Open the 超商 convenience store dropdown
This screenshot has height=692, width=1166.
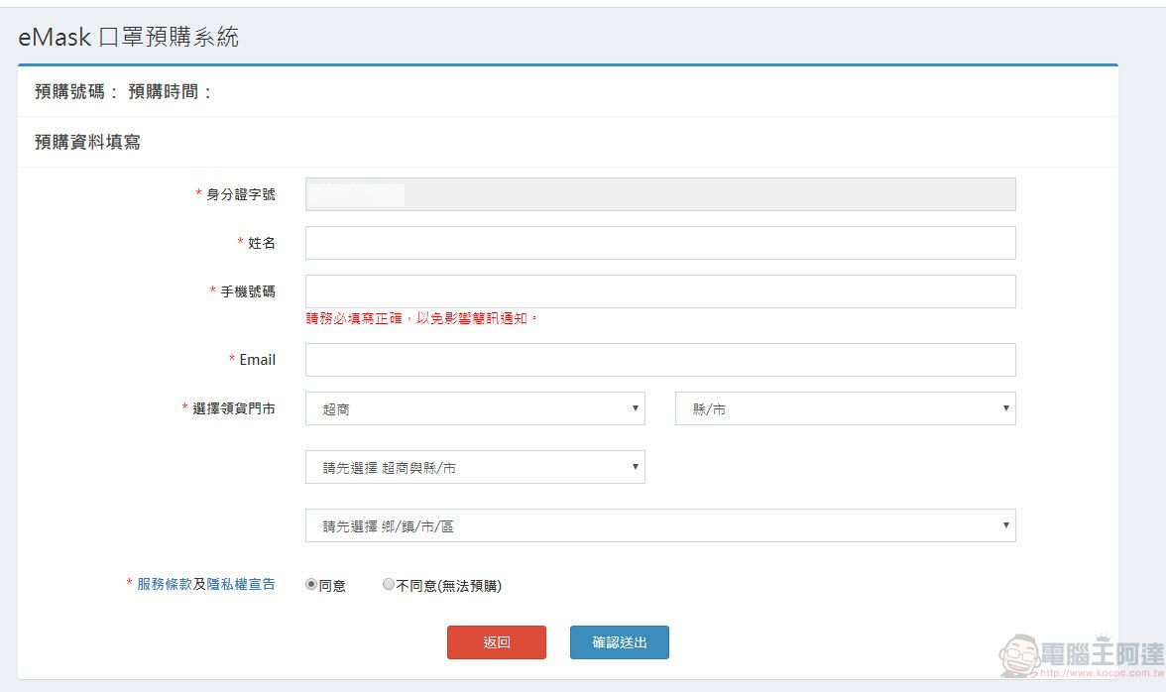[x=475, y=408]
